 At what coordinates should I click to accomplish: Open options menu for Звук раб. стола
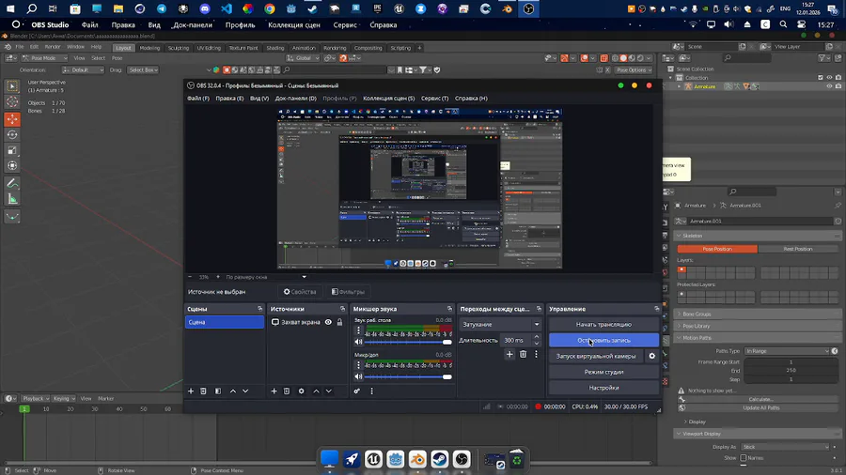(x=358, y=330)
